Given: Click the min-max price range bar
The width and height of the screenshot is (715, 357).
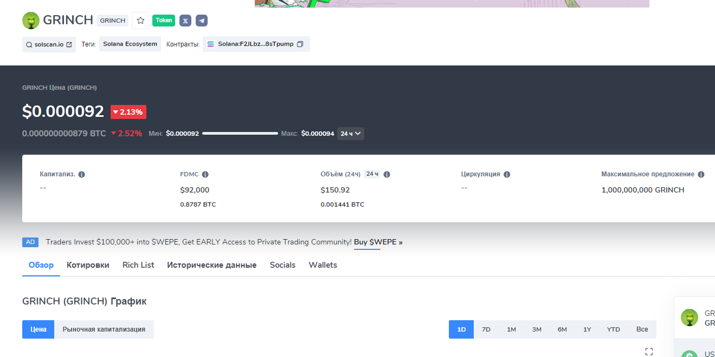Looking at the screenshot, I should [x=240, y=134].
